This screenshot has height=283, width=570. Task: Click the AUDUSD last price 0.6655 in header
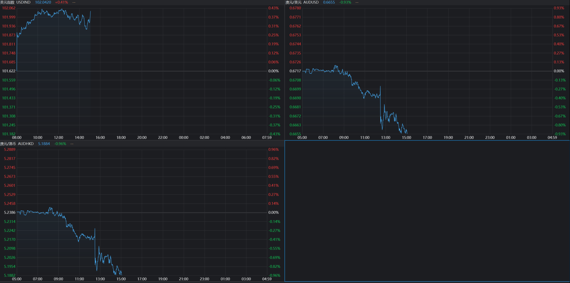(329, 2)
